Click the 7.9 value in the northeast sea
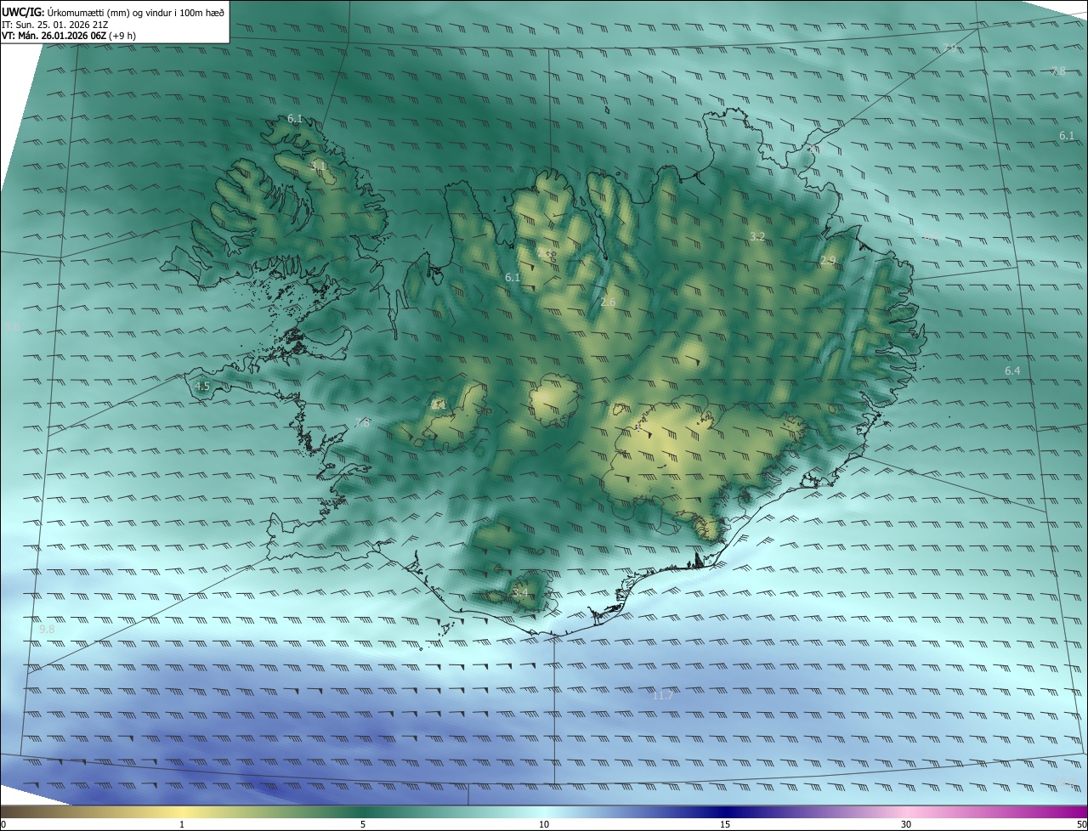 [950, 48]
